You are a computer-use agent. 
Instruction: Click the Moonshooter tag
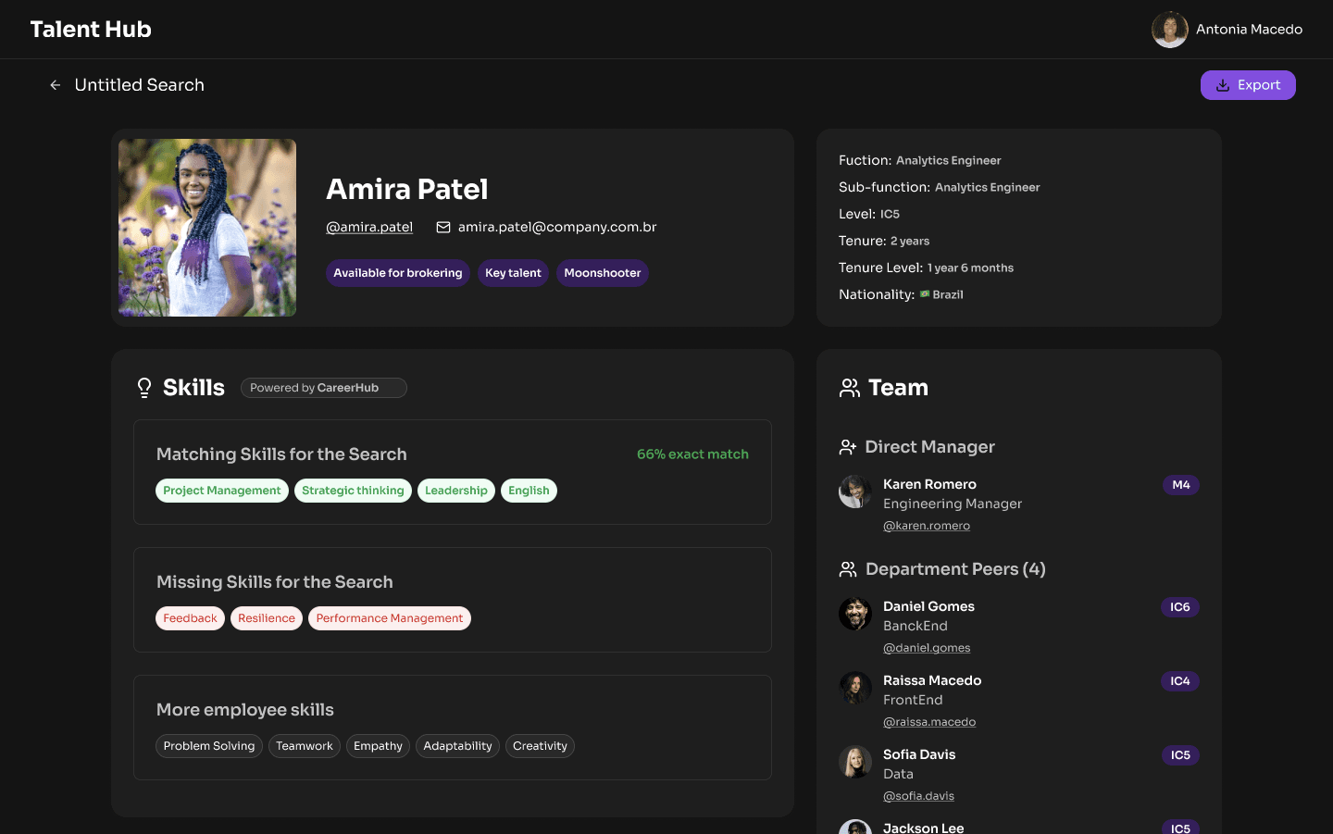pos(603,273)
